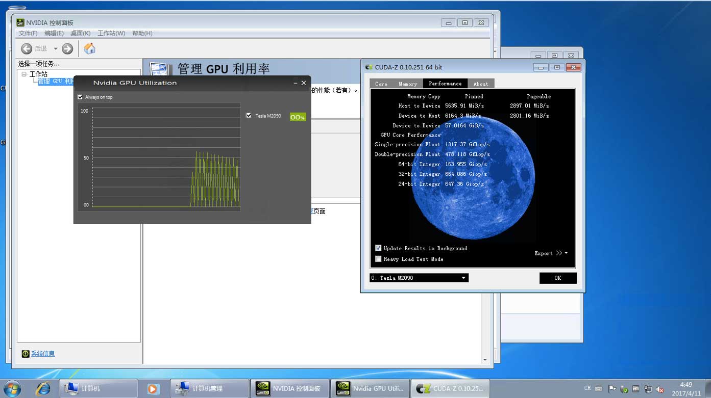Click the 00% utilization badge
The width and height of the screenshot is (711, 398).
point(298,117)
